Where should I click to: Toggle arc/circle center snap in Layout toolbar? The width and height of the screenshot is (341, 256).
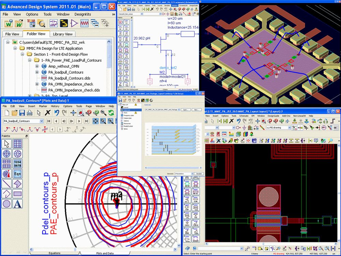324,128
